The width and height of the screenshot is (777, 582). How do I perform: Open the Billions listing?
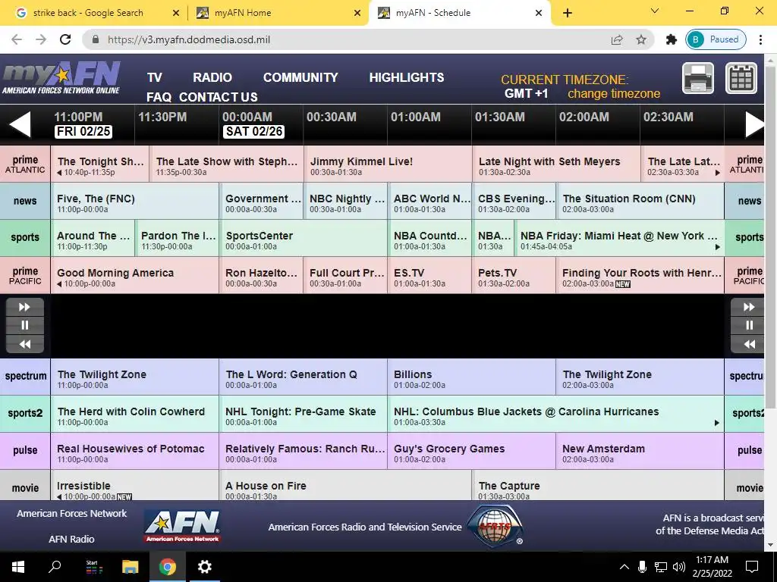click(472, 377)
